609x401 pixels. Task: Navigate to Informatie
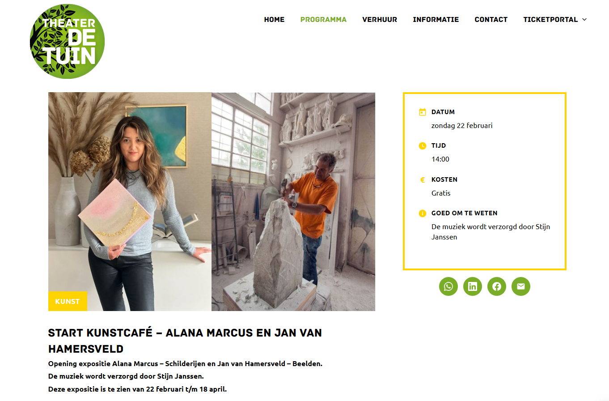coord(436,20)
